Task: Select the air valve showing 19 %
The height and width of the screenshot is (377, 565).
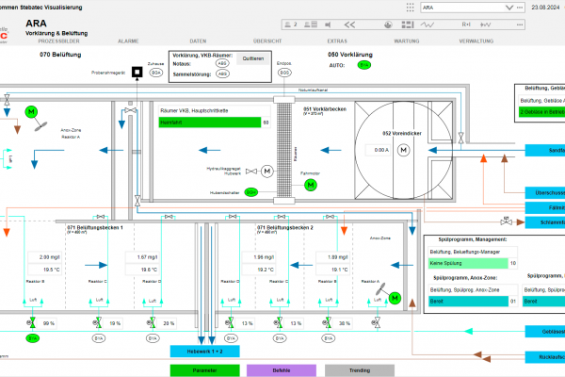Action: 98,323
